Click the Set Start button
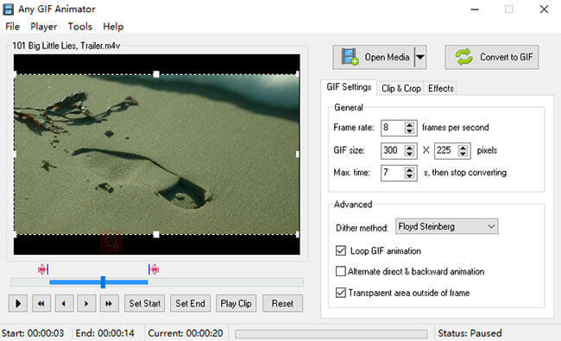Viewport: 561px width, 341px height. 144,303
